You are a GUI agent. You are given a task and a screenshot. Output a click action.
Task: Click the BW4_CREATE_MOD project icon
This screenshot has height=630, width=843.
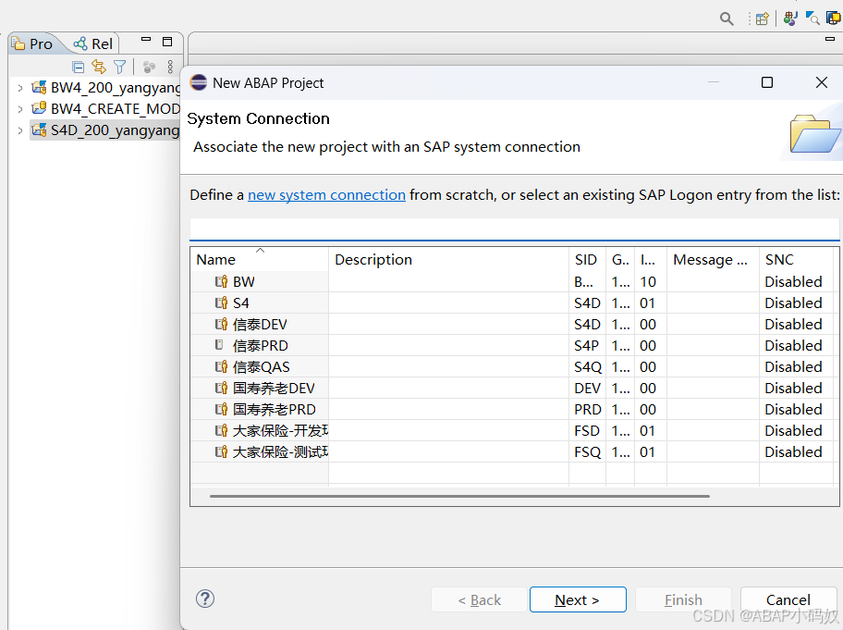[39, 108]
